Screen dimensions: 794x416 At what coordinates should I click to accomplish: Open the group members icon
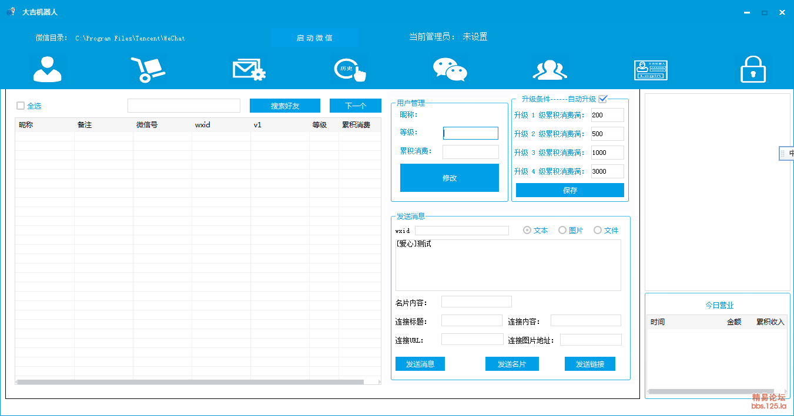pos(550,70)
